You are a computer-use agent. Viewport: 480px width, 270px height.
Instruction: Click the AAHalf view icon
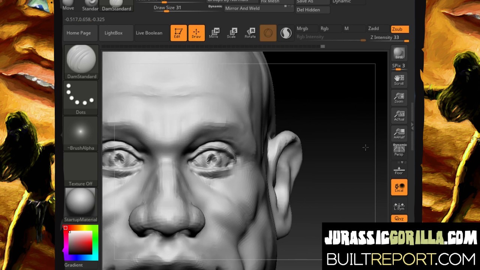pos(399,133)
